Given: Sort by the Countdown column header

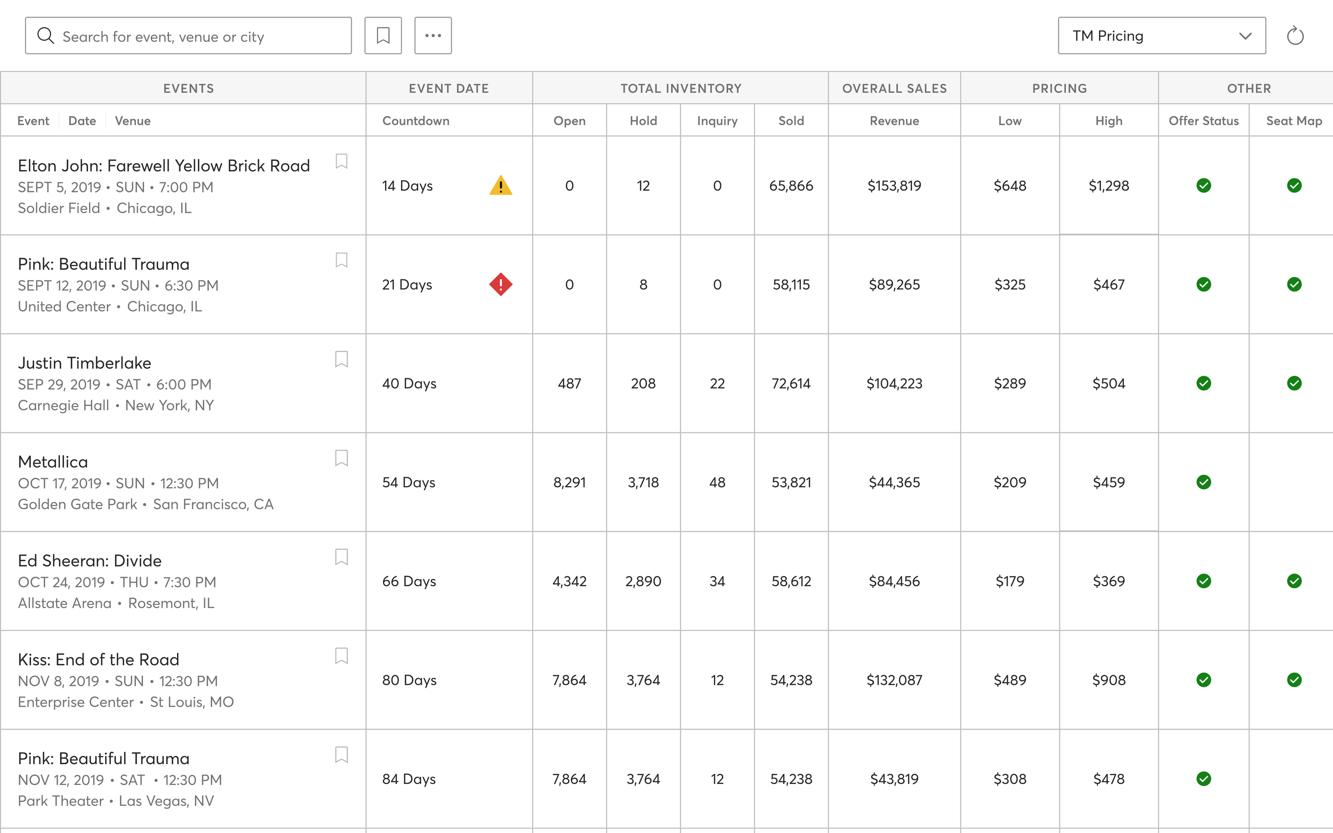Looking at the screenshot, I should tap(415, 120).
